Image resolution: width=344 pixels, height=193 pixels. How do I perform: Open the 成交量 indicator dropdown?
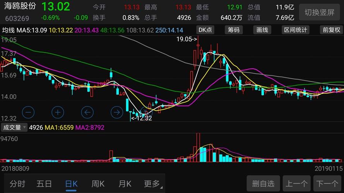click(x=14, y=127)
